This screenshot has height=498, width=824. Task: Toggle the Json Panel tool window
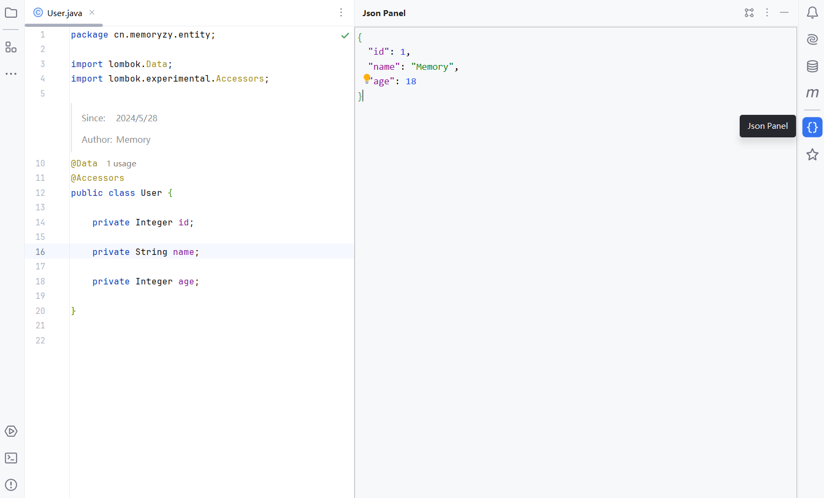(x=812, y=127)
